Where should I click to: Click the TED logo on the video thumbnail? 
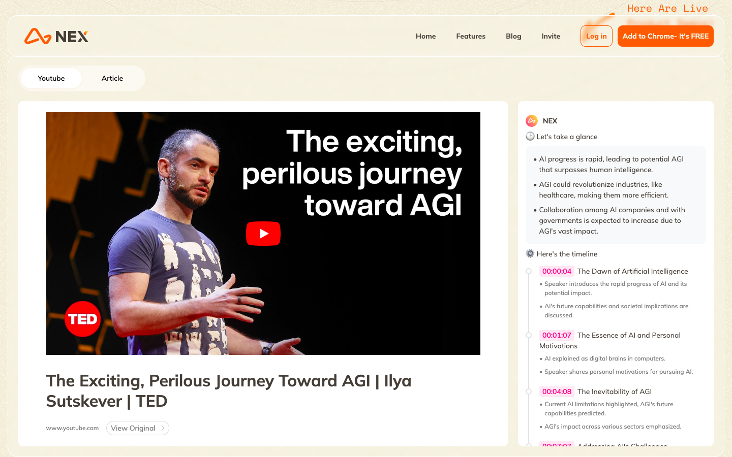pos(83,319)
